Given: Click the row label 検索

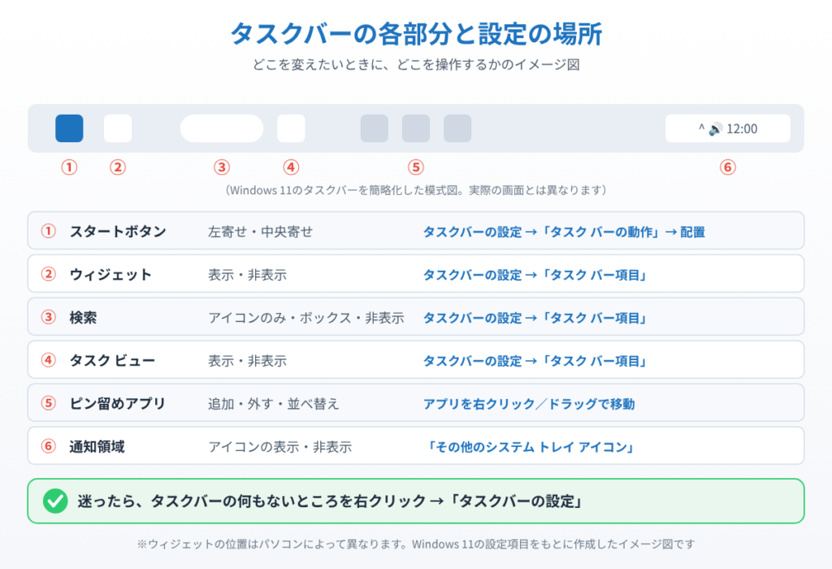Looking at the screenshot, I should (x=84, y=317).
